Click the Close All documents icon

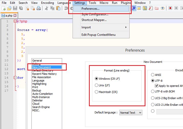[x=33, y=8]
